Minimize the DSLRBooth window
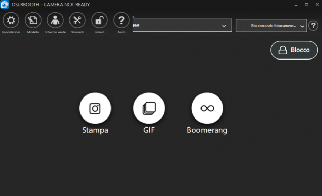This screenshot has height=196, width=322. coord(296,5)
